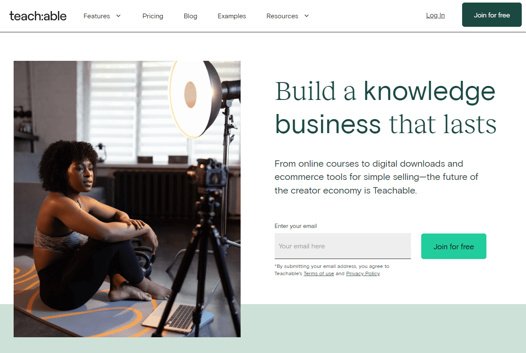
Task: Open the Privacy Policy link
Action: pos(363,273)
